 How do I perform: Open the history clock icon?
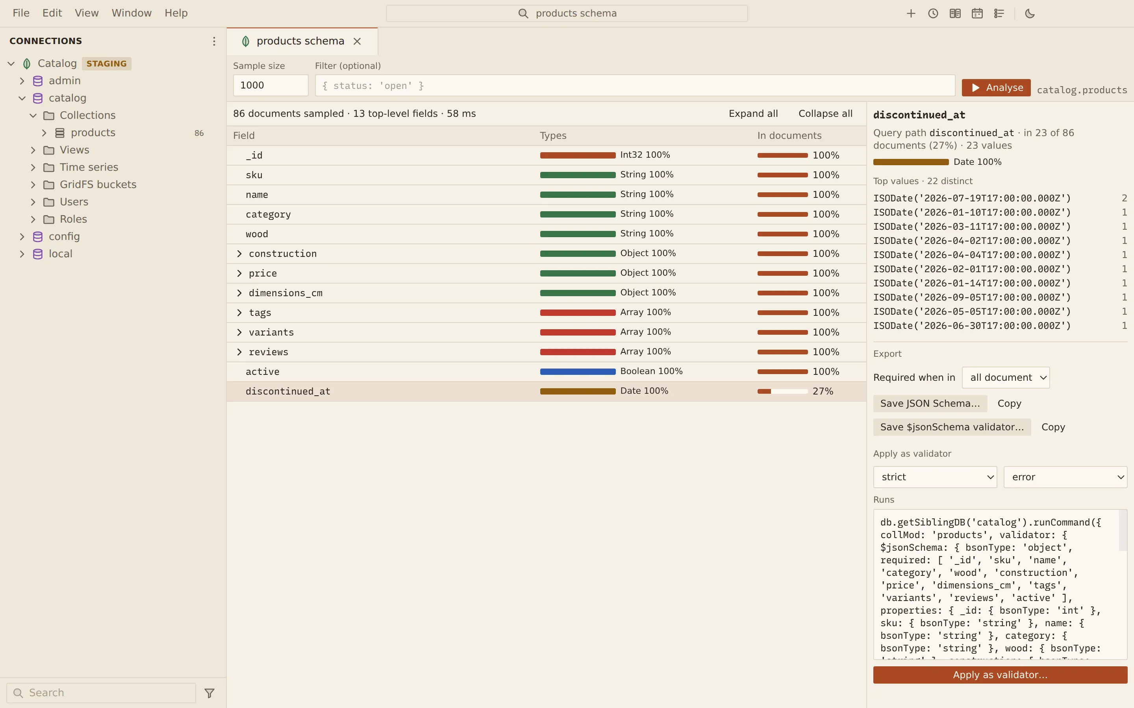coord(932,14)
